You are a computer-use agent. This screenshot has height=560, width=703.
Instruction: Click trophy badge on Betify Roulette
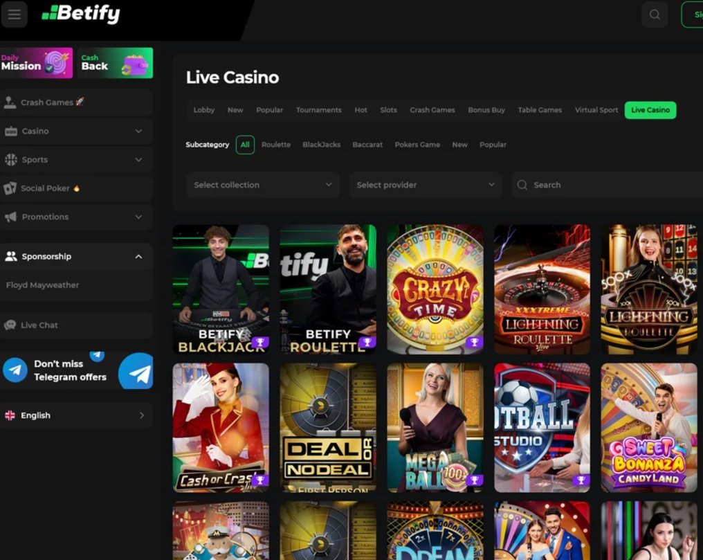click(x=367, y=343)
